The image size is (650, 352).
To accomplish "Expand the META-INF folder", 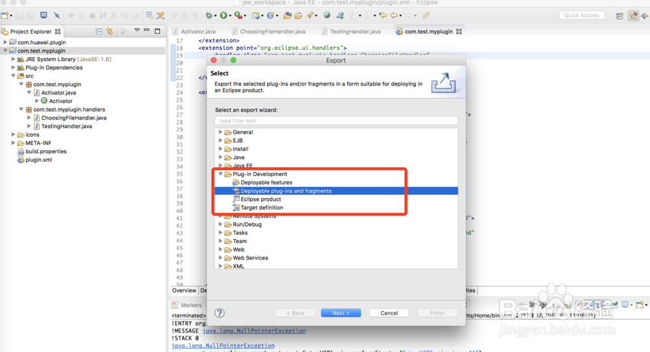I will tap(13, 143).
